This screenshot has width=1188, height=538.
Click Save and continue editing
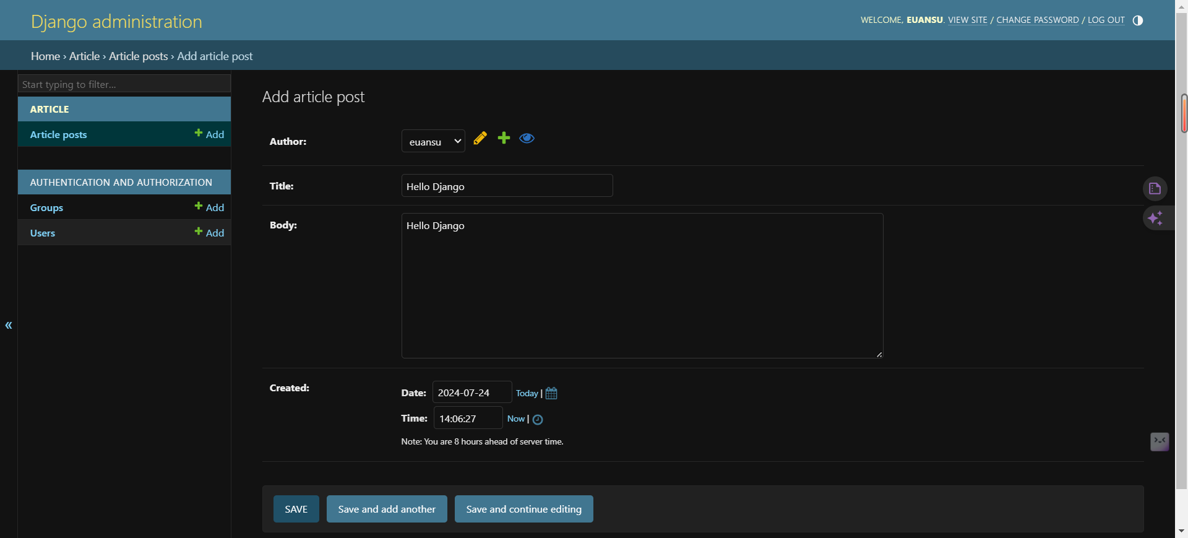(523, 509)
